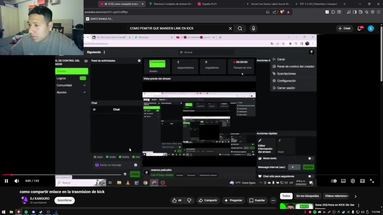383x215 pixels.
Task: Toggle subtitles in the video player
Action: 343,181
